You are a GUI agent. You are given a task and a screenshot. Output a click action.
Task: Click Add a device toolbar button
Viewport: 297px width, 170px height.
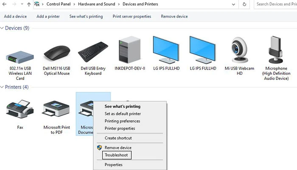[x=15, y=17]
